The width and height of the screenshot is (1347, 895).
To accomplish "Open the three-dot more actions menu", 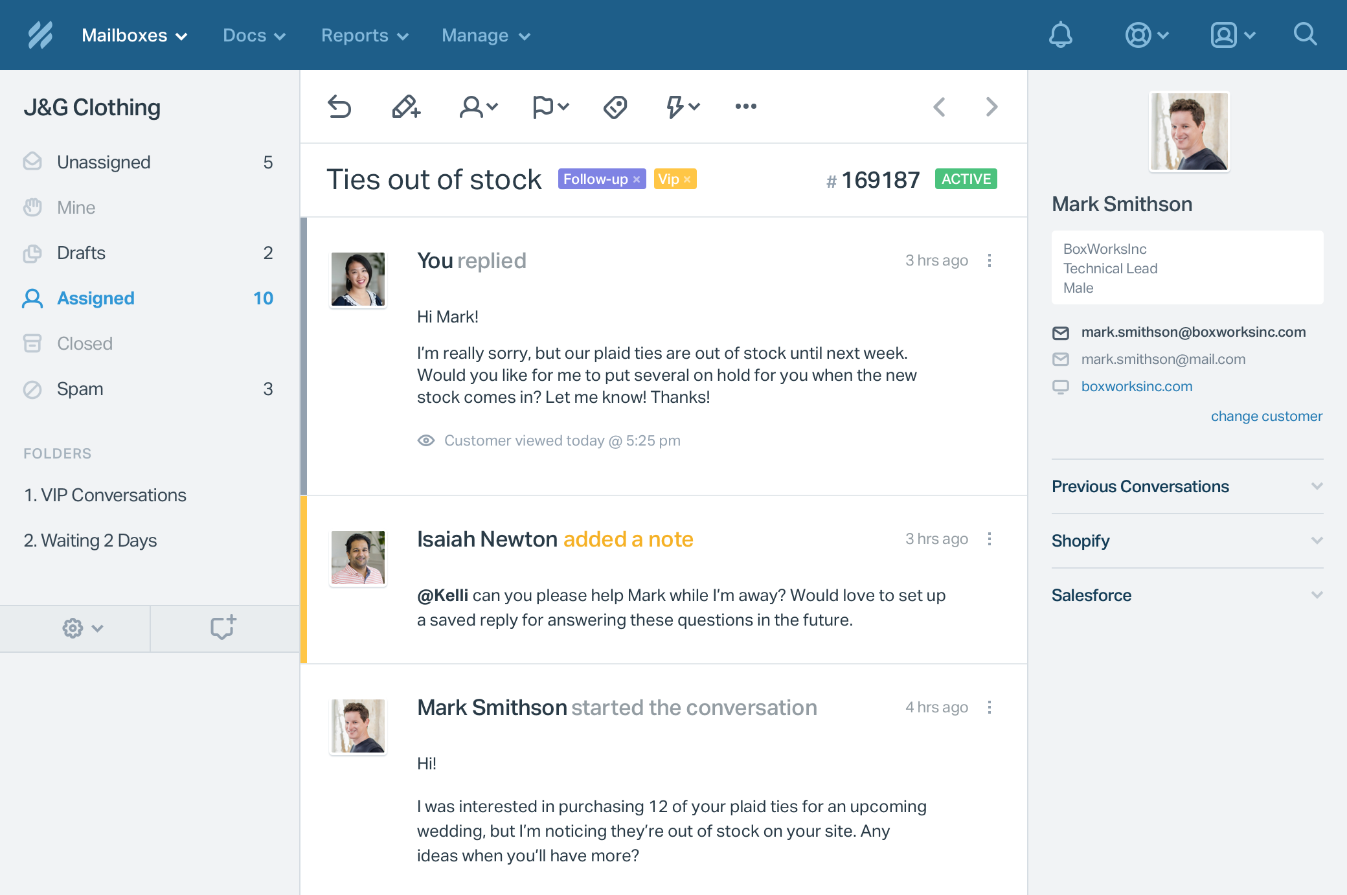I will click(745, 107).
